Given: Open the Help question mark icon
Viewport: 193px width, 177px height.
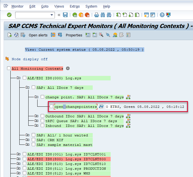Looking at the screenshot, I should coord(162,15).
